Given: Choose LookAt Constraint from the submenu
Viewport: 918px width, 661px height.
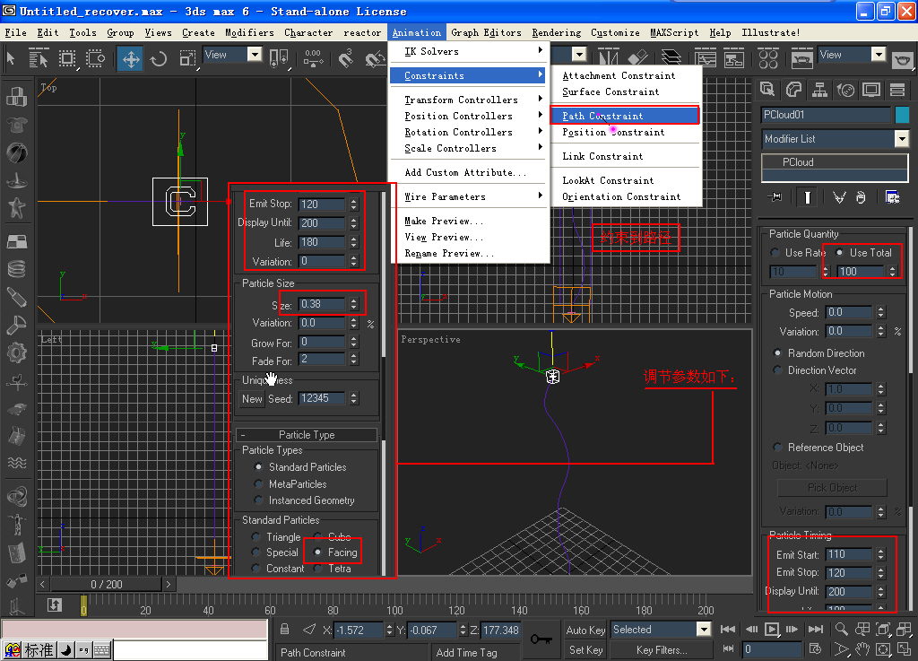Looking at the screenshot, I should [625, 180].
